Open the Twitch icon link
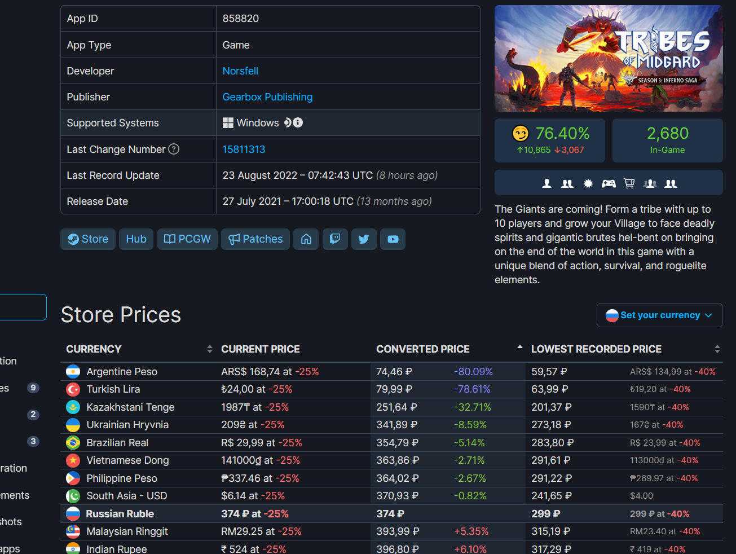Viewport: 736px width, 554px height. click(335, 239)
